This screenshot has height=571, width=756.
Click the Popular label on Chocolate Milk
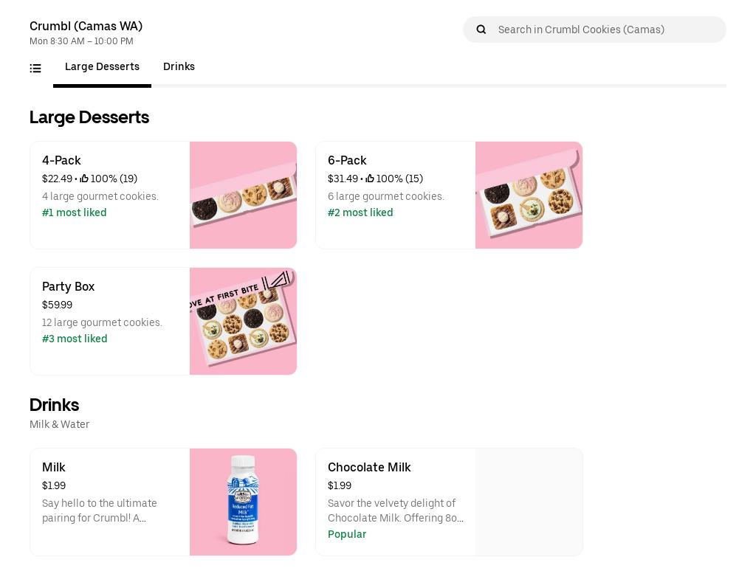347,535
